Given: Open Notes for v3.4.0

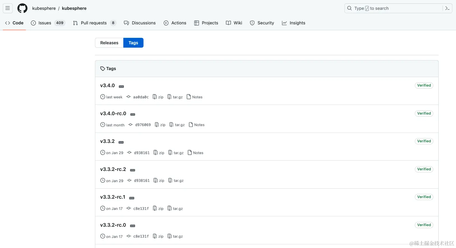Looking at the screenshot, I should pos(195,97).
